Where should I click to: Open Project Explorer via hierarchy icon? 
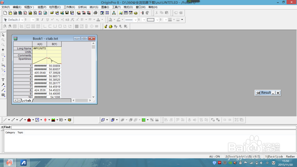point(114,13)
